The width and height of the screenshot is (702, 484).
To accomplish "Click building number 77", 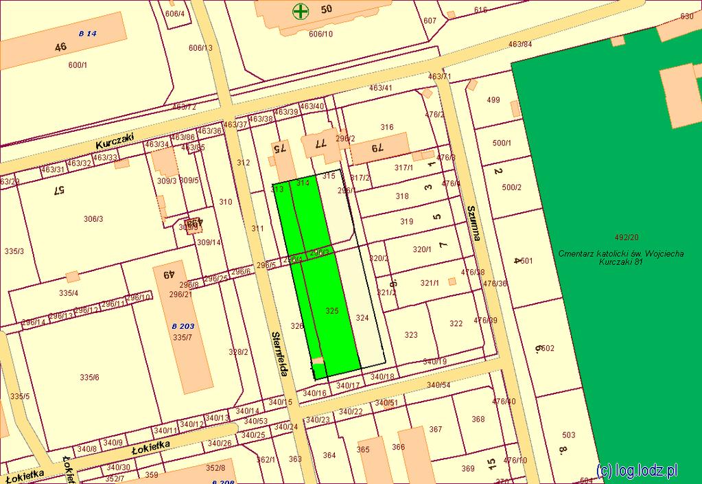I will tap(320, 143).
